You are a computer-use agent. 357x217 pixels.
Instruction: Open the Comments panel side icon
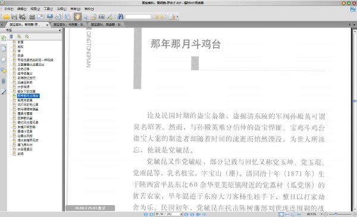(4, 70)
